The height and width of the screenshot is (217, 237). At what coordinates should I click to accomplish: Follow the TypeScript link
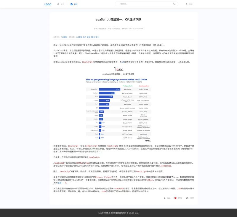click(112, 146)
